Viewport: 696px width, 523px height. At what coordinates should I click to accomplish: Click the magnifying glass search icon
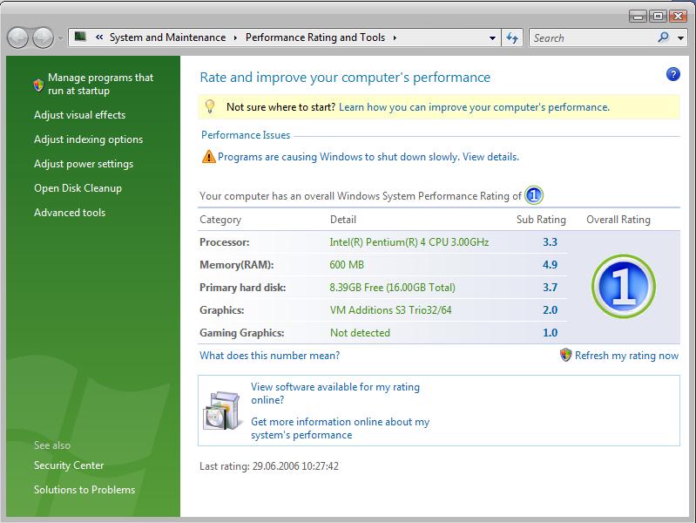click(664, 37)
